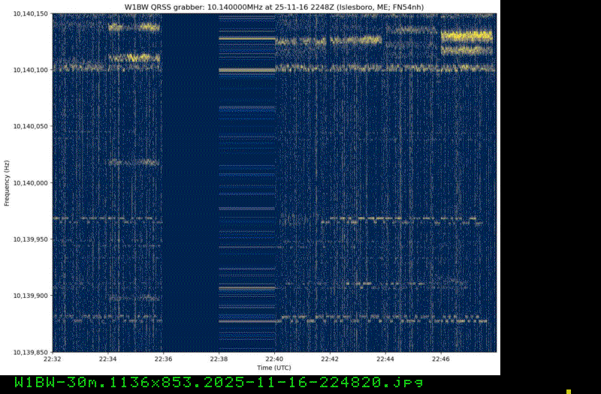
Task: Click the small yellow marker at bottom right
Action: [x=569, y=391]
